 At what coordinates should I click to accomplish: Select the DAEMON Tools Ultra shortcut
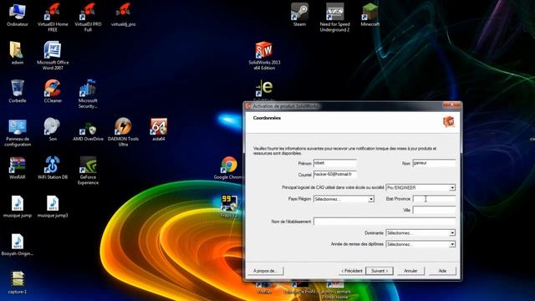pyautogui.click(x=123, y=132)
